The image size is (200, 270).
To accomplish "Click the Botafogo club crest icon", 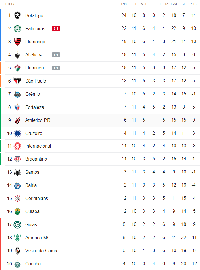I will coord(17,15).
